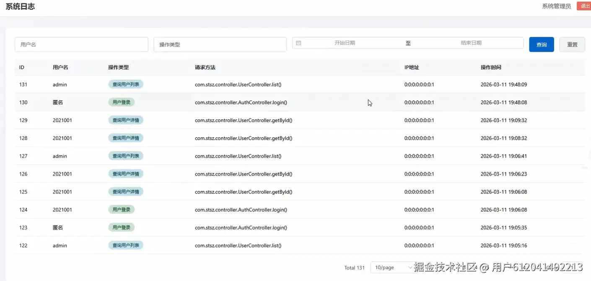Select ID cell 131
Viewport: 591px width, 281px height.
[x=23, y=84]
